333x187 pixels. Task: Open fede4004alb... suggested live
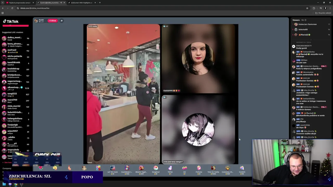pos(16,113)
